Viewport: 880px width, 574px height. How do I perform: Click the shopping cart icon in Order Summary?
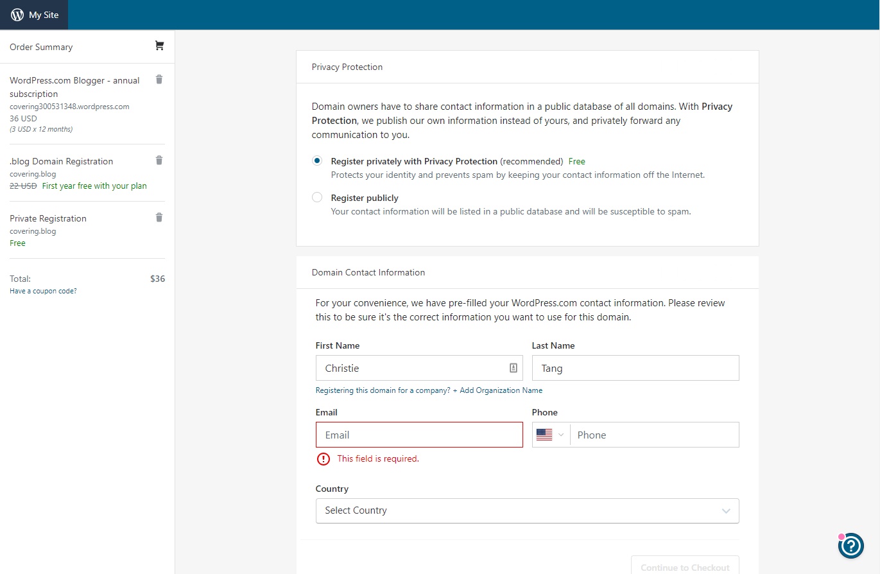pos(159,46)
